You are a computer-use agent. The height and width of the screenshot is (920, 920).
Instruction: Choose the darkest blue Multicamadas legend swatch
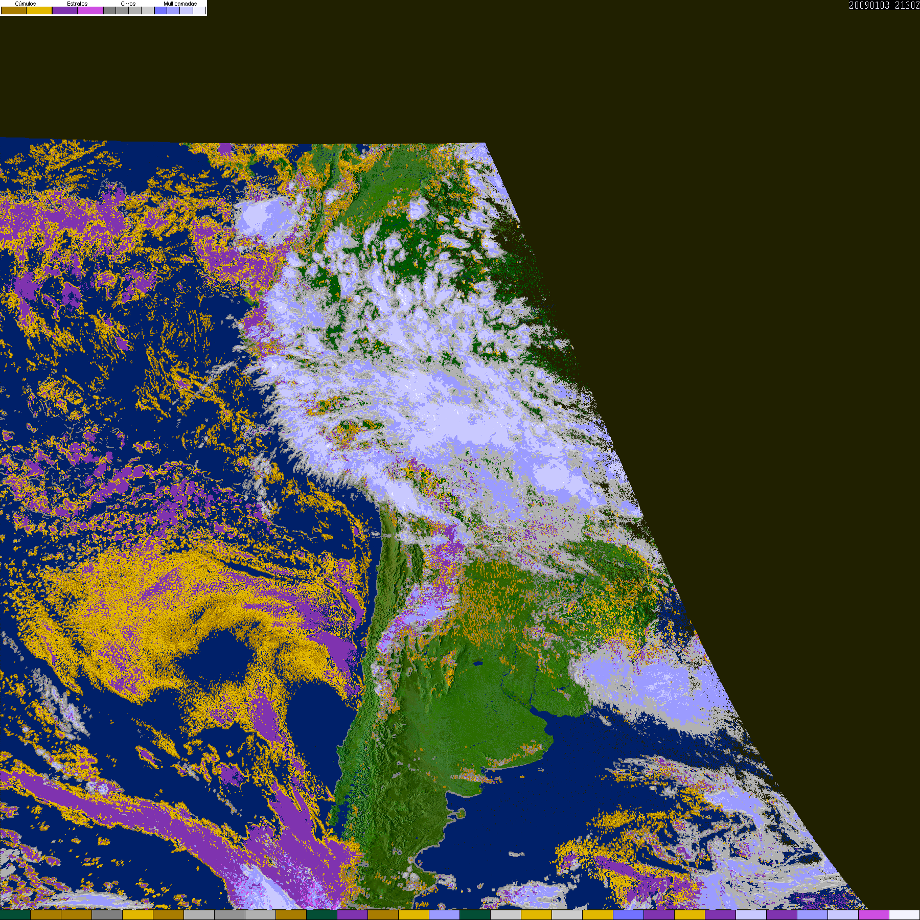[160, 10]
